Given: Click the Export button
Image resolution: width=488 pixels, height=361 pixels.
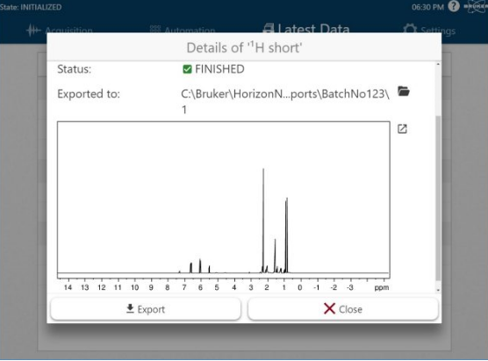Looking at the screenshot, I should coord(146,309).
